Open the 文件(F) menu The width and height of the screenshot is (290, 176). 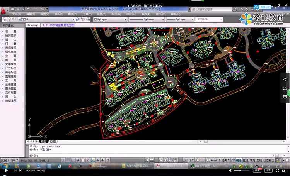17,14
